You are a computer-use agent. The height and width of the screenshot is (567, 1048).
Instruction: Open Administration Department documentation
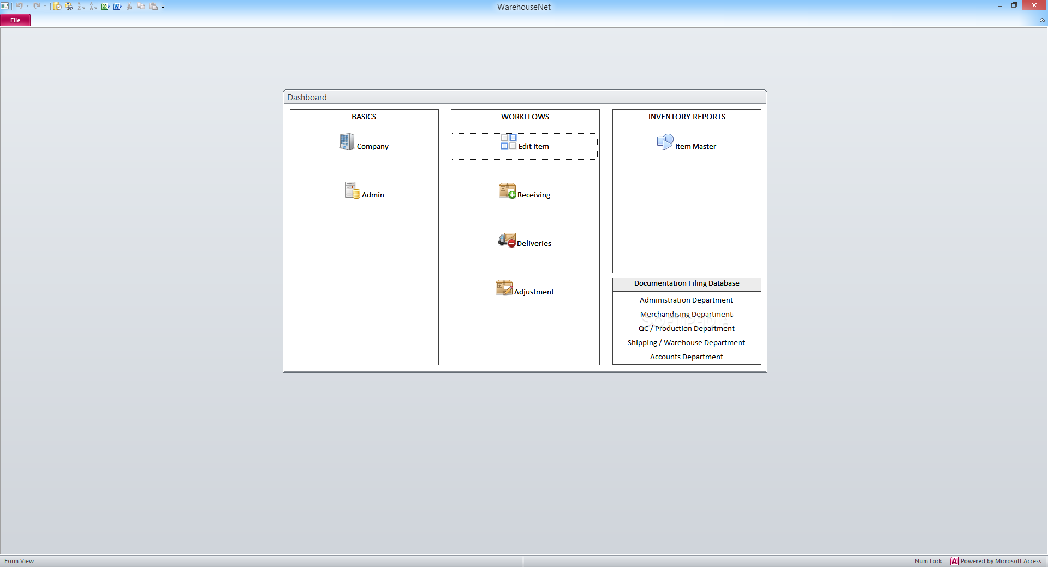click(x=686, y=300)
